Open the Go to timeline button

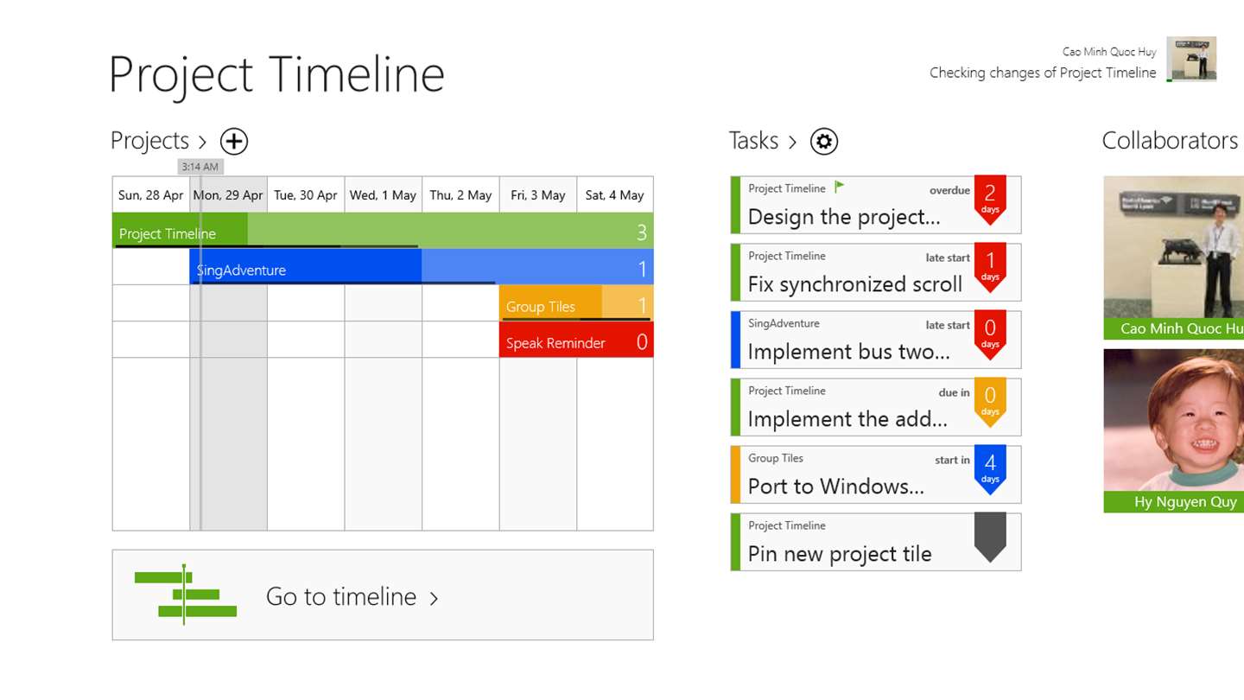coord(383,595)
